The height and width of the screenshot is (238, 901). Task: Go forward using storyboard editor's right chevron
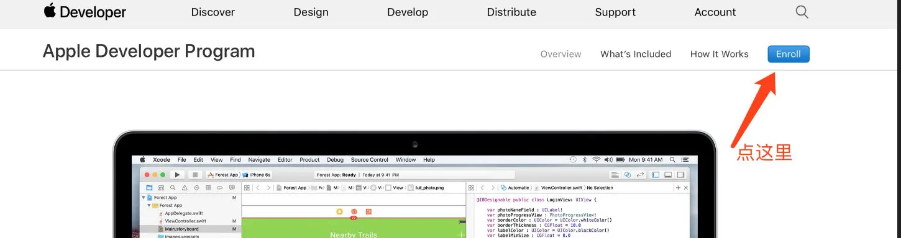click(x=268, y=188)
